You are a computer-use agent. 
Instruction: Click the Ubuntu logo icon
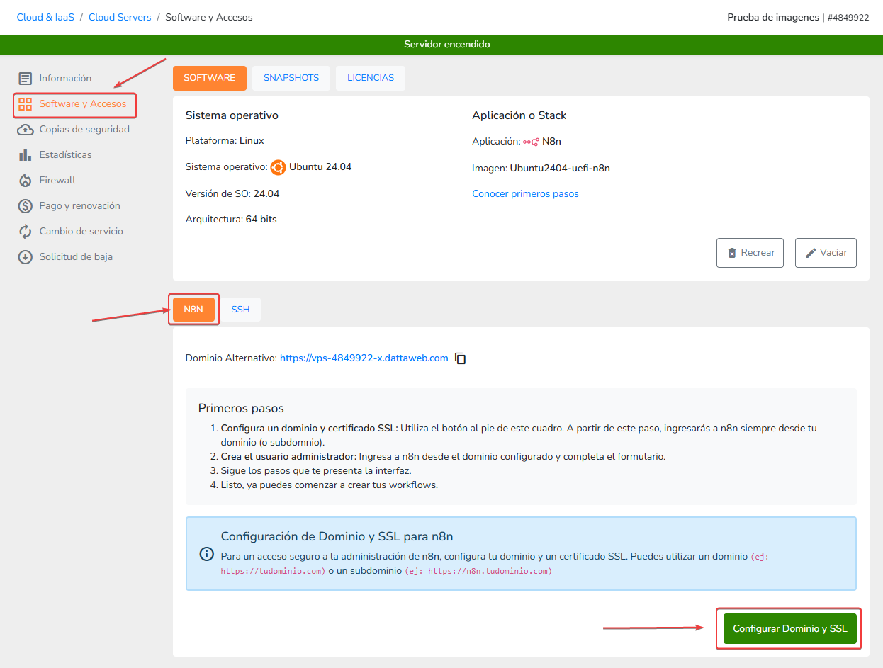(278, 167)
